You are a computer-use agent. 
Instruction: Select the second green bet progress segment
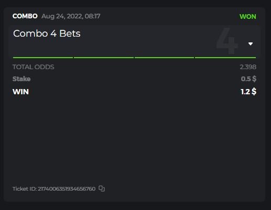104,58
